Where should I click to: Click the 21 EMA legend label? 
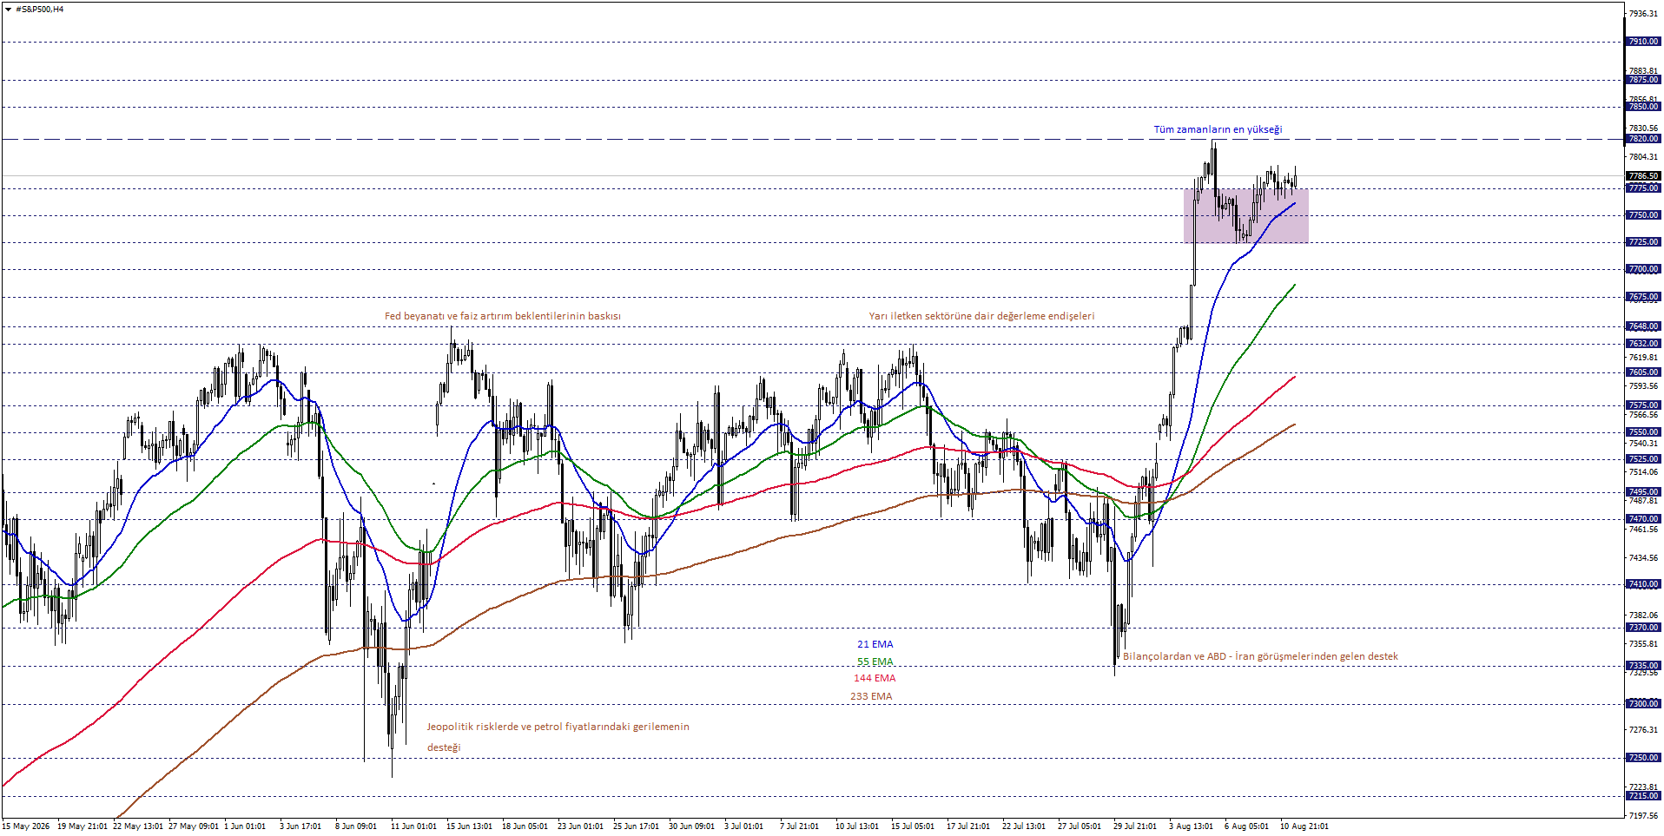pyautogui.click(x=875, y=644)
